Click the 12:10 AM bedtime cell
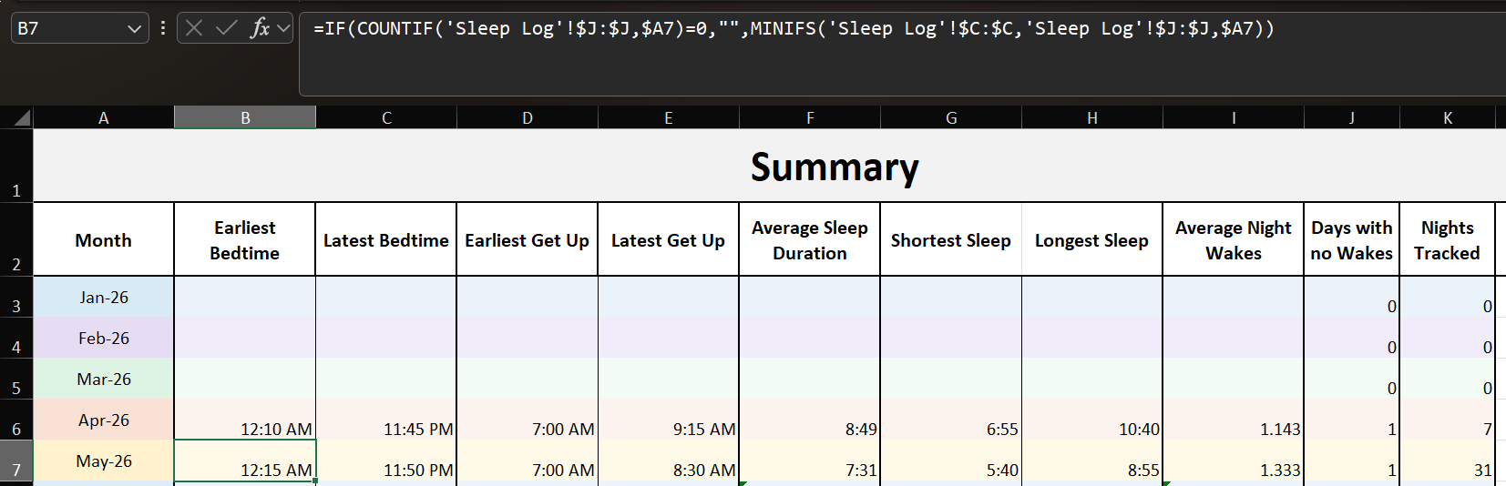 point(245,420)
